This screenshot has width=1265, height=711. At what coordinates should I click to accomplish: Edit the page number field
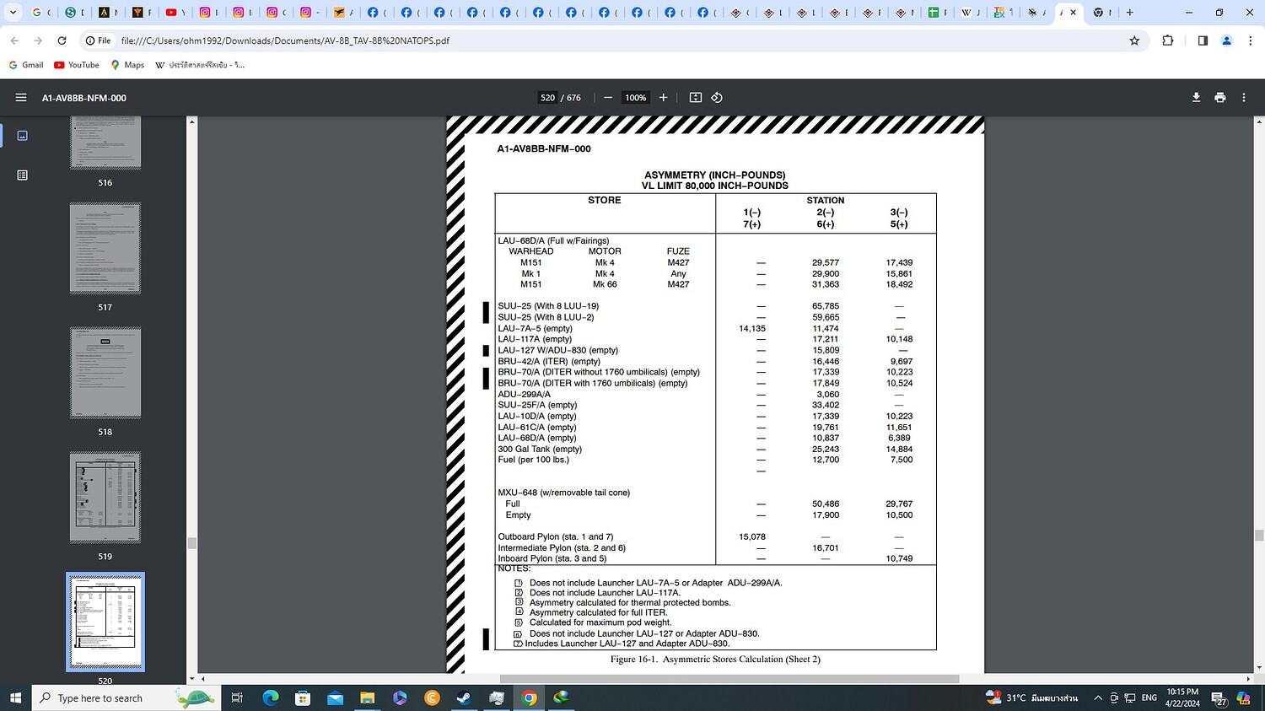[x=548, y=98]
